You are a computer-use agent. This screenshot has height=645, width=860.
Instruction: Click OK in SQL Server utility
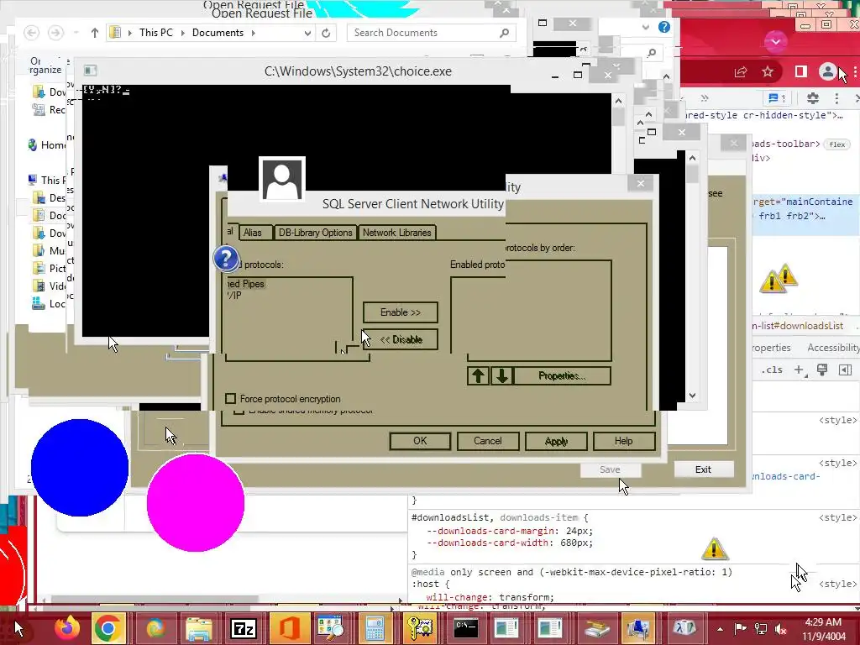[420, 441]
